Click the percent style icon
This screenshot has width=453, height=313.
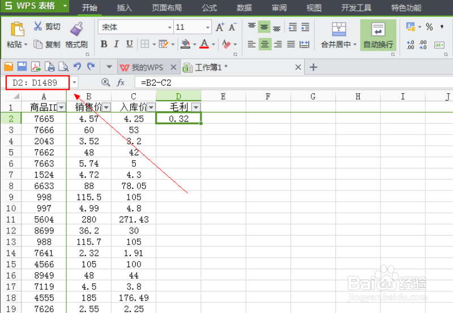429,27
